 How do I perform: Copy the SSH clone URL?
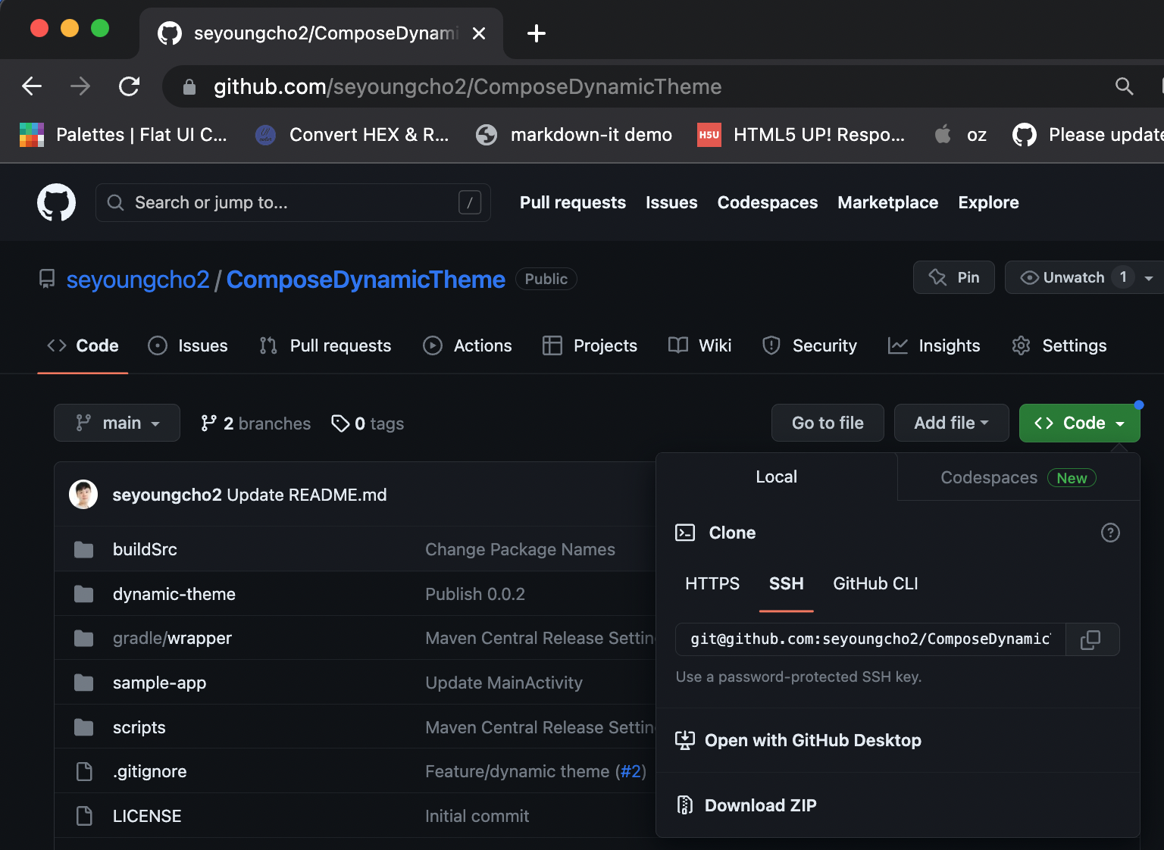point(1090,639)
